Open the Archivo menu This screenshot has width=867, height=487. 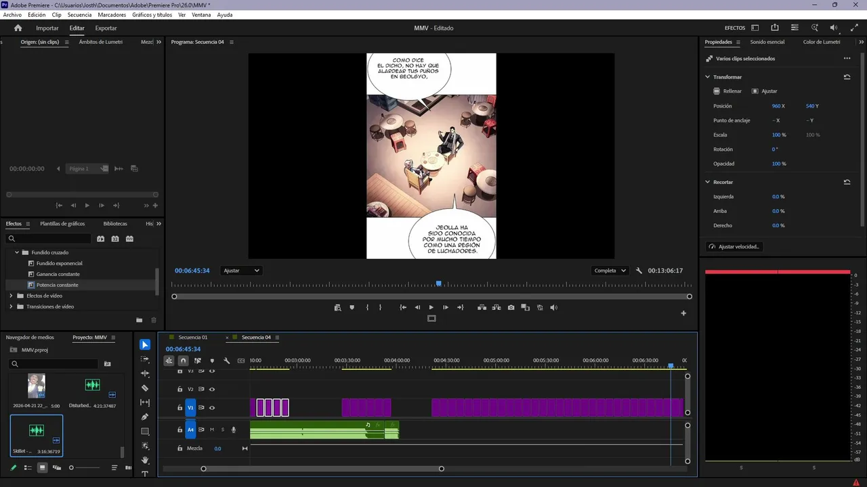pyautogui.click(x=12, y=15)
